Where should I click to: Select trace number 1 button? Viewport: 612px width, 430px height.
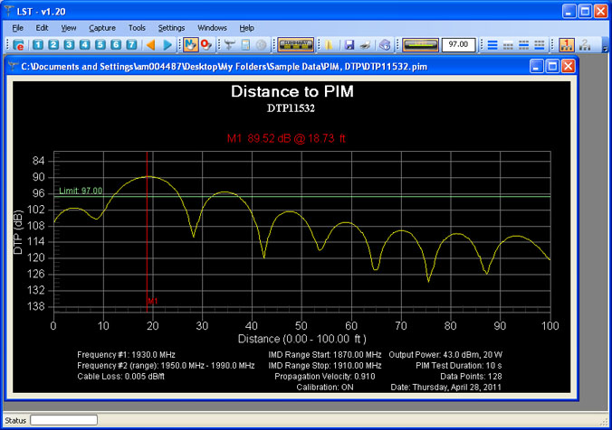pyautogui.click(x=38, y=45)
